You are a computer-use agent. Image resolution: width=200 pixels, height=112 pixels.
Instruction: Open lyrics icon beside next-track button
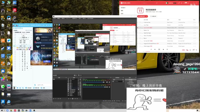167,49
